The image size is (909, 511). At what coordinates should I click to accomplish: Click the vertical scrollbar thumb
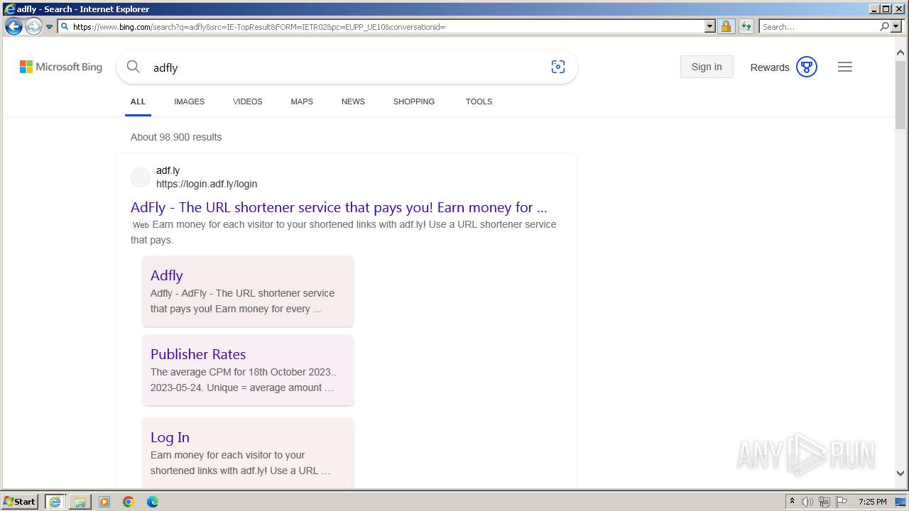900,95
